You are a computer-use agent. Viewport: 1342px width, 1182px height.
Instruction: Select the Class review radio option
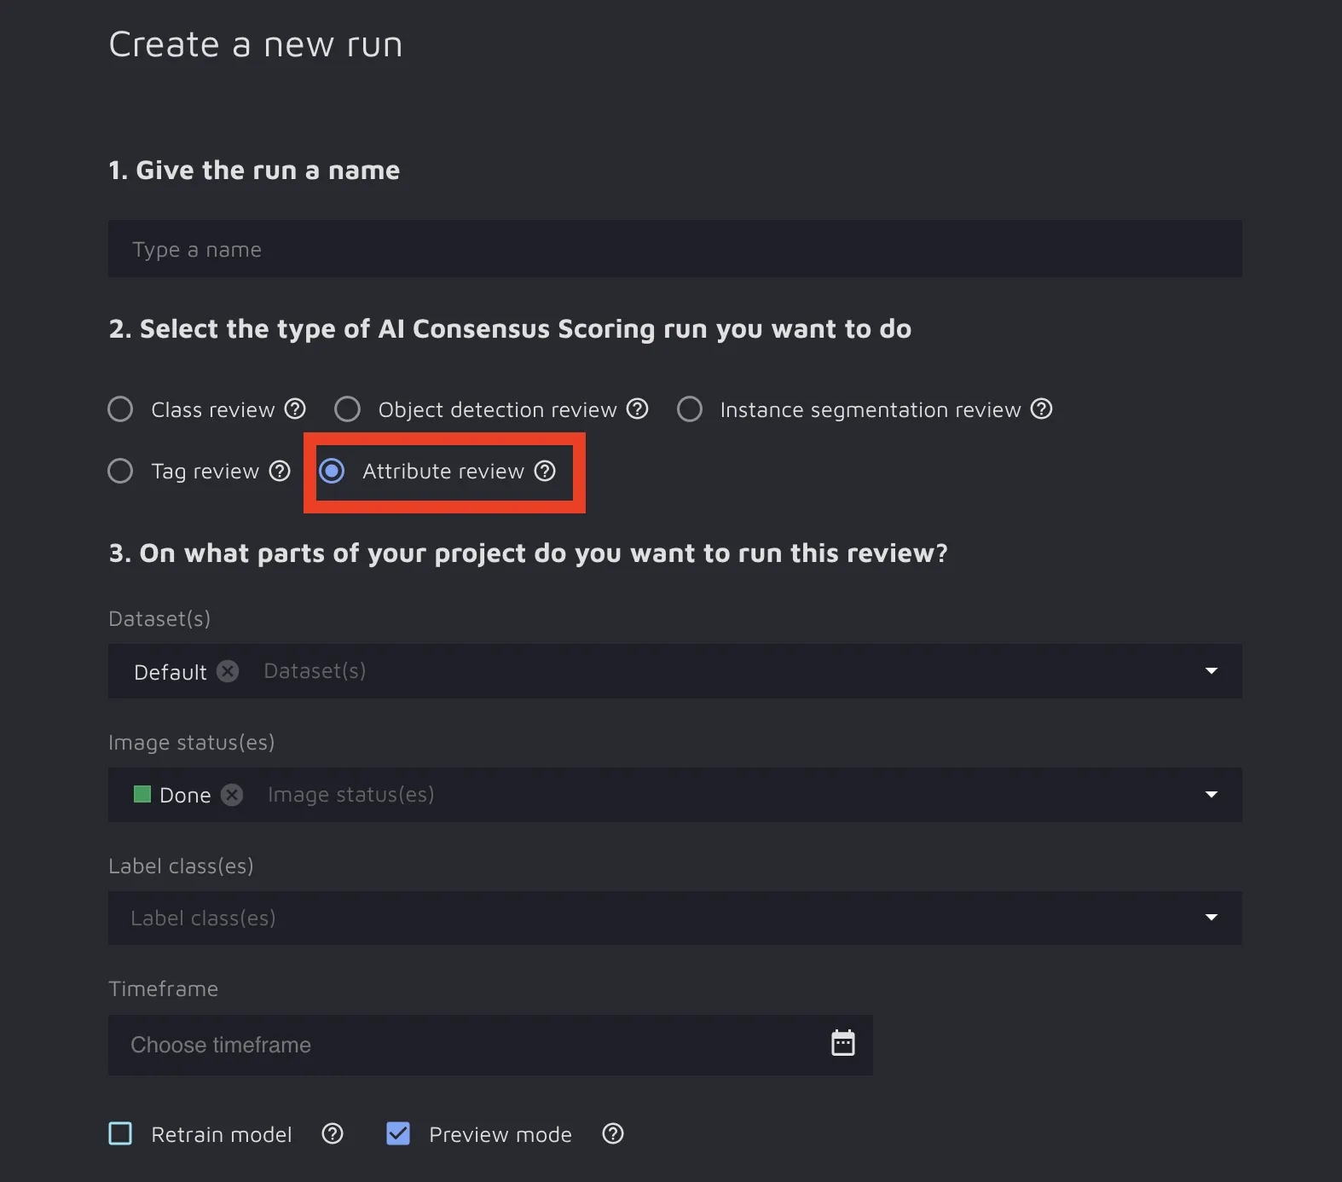coord(120,409)
